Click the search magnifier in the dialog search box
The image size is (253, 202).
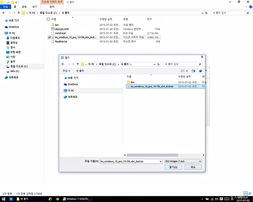pyautogui.click(x=200, y=64)
